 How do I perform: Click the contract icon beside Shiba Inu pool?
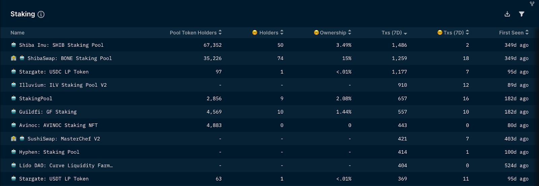click(13, 45)
